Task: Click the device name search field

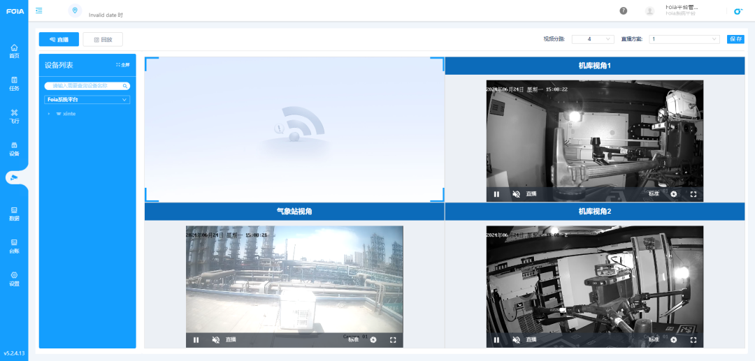Action: click(x=84, y=86)
